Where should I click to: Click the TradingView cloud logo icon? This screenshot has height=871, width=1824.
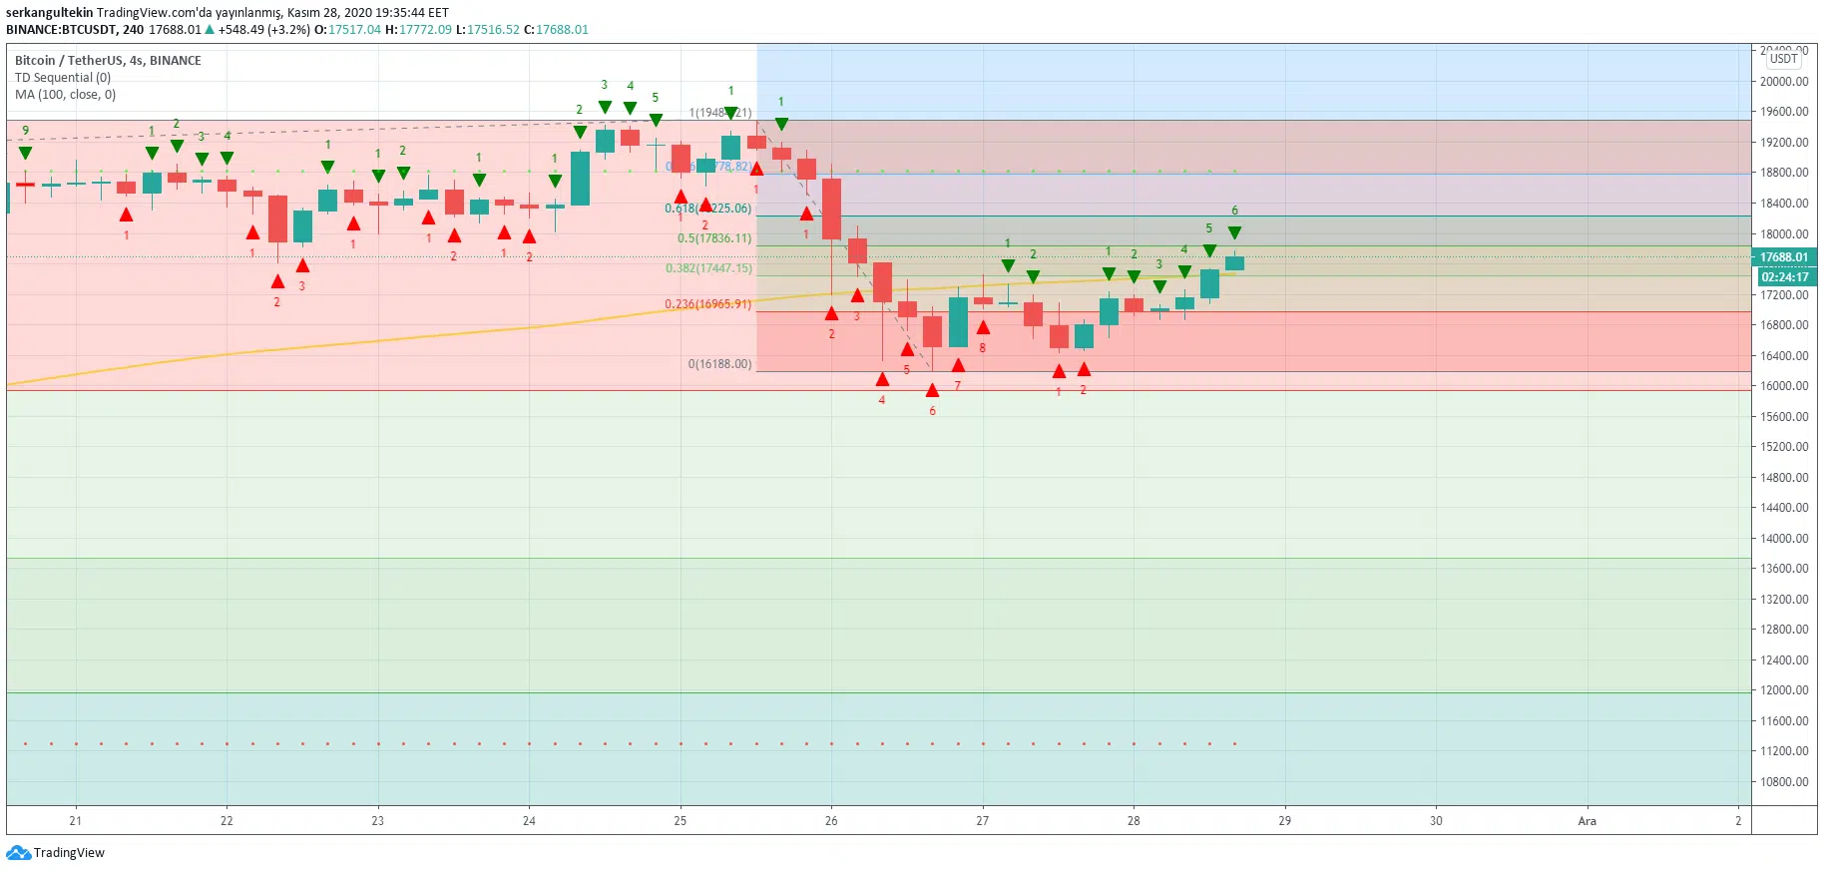pyautogui.click(x=18, y=853)
